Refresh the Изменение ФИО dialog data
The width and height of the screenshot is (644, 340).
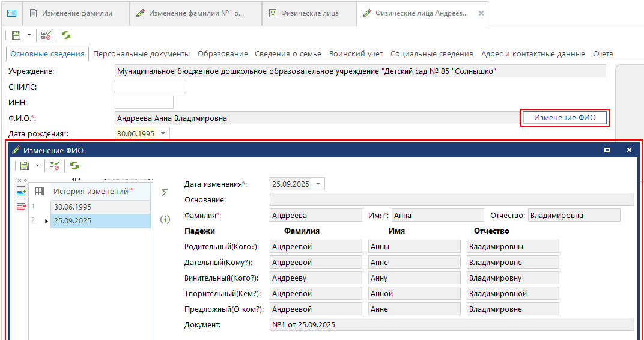pyautogui.click(x=74, y=165)
